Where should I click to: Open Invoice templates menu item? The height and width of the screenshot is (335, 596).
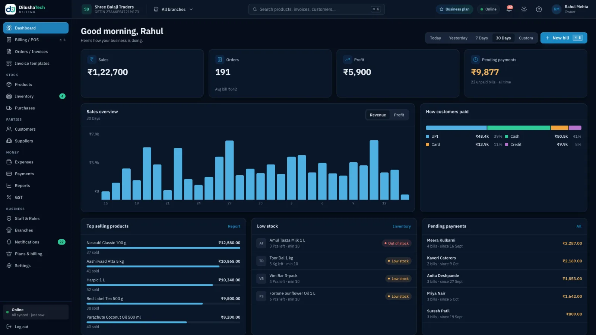36,63
